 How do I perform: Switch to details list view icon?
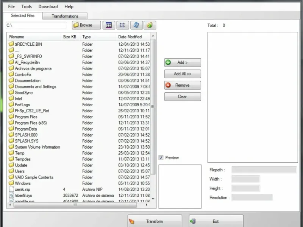[122, 25]
